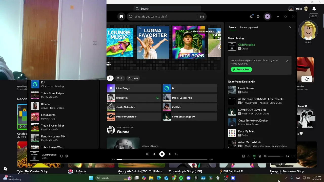Image resolution: width=324 pixels, height=182 pixels.
Task: Open Now Playing view icon
Action: [x=244, y=156]
